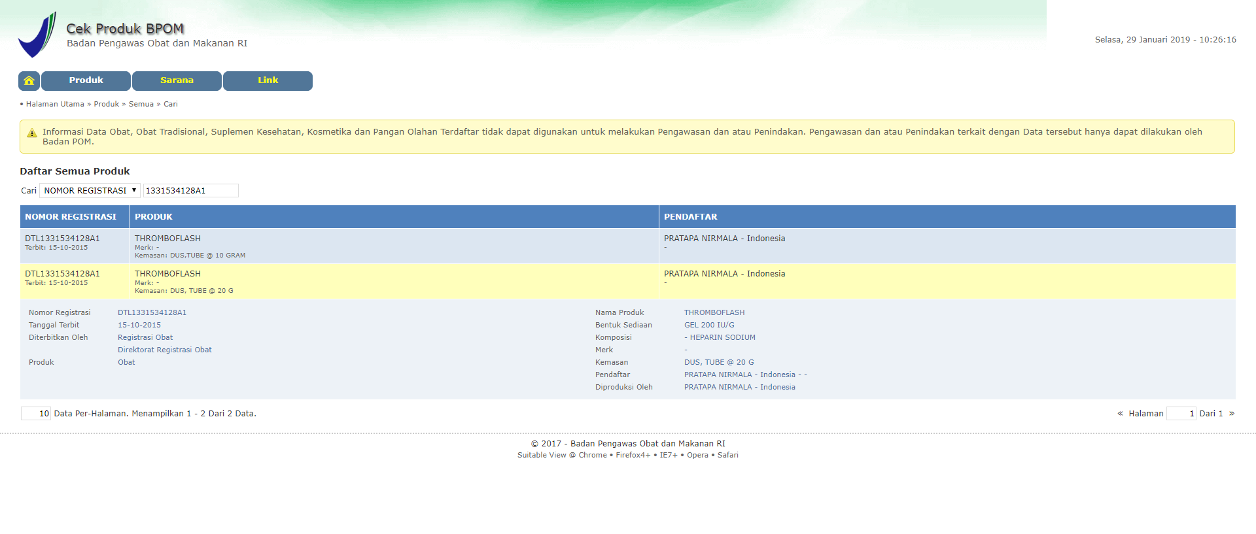Follow the Produk breadcrumb link
Viewport: 1256px width, 534px height.
[x=107, y=104]
